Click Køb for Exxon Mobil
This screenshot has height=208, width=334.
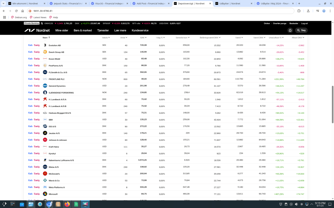coord(30,59)
